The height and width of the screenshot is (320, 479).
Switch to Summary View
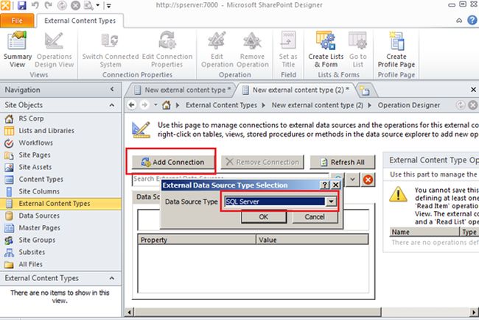click(x=18, y=50)
